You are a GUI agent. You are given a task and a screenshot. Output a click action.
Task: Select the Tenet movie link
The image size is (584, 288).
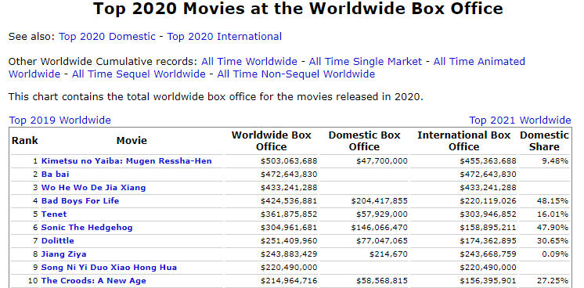click(x=54, y=214)
